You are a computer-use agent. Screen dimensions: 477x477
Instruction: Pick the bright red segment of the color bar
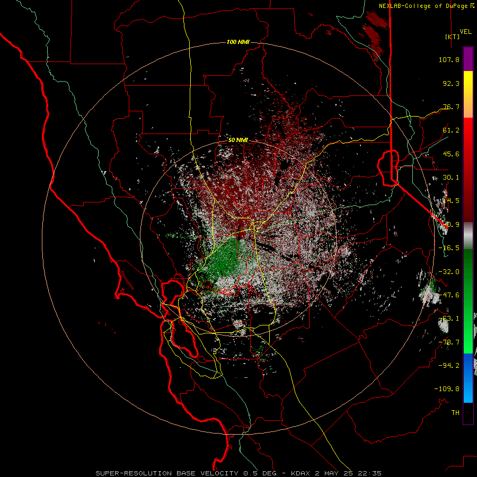[x=468, y=134]
